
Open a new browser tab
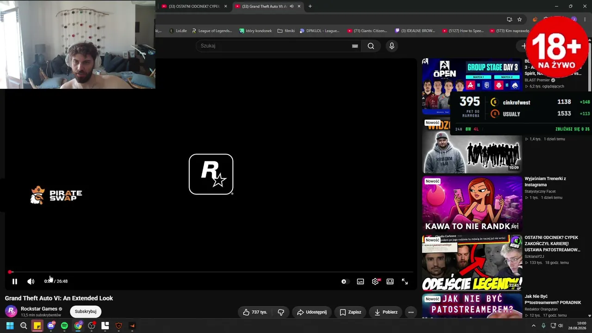click(x=310, y=6)
